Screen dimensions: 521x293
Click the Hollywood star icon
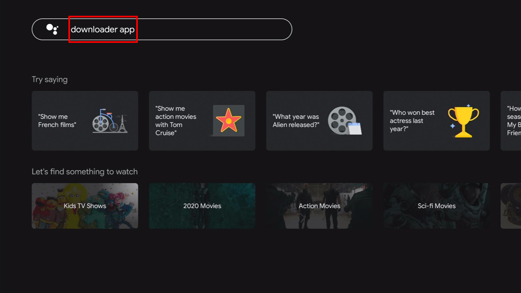[228, 120]
